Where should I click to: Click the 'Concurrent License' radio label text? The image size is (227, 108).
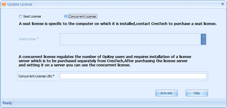(82, 16)
